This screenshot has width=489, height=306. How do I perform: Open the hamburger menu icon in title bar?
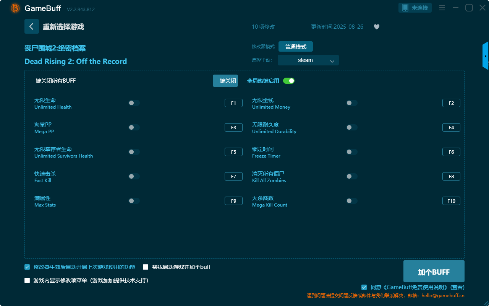[442, 8]
